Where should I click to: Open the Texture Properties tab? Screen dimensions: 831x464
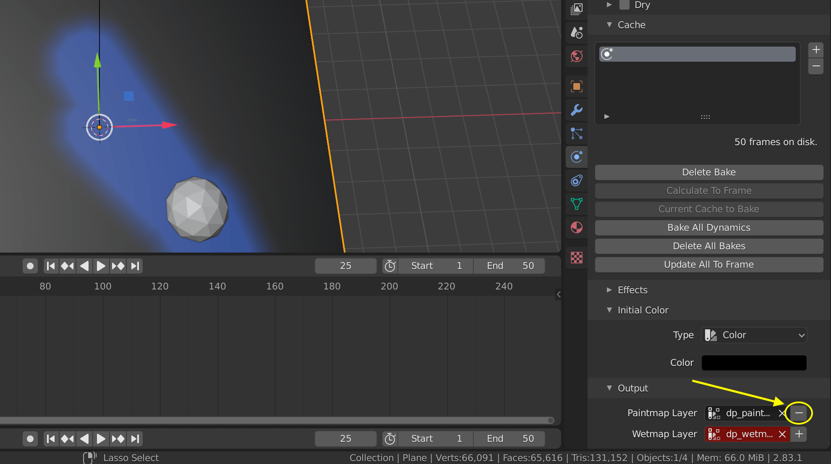(x=577, y=258)
